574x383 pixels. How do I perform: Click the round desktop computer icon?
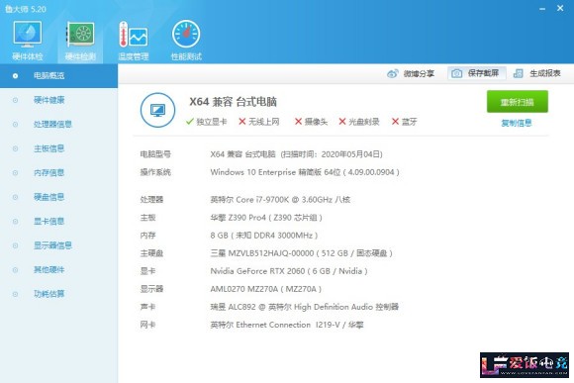pyautogui.click(x=157, y=110)
